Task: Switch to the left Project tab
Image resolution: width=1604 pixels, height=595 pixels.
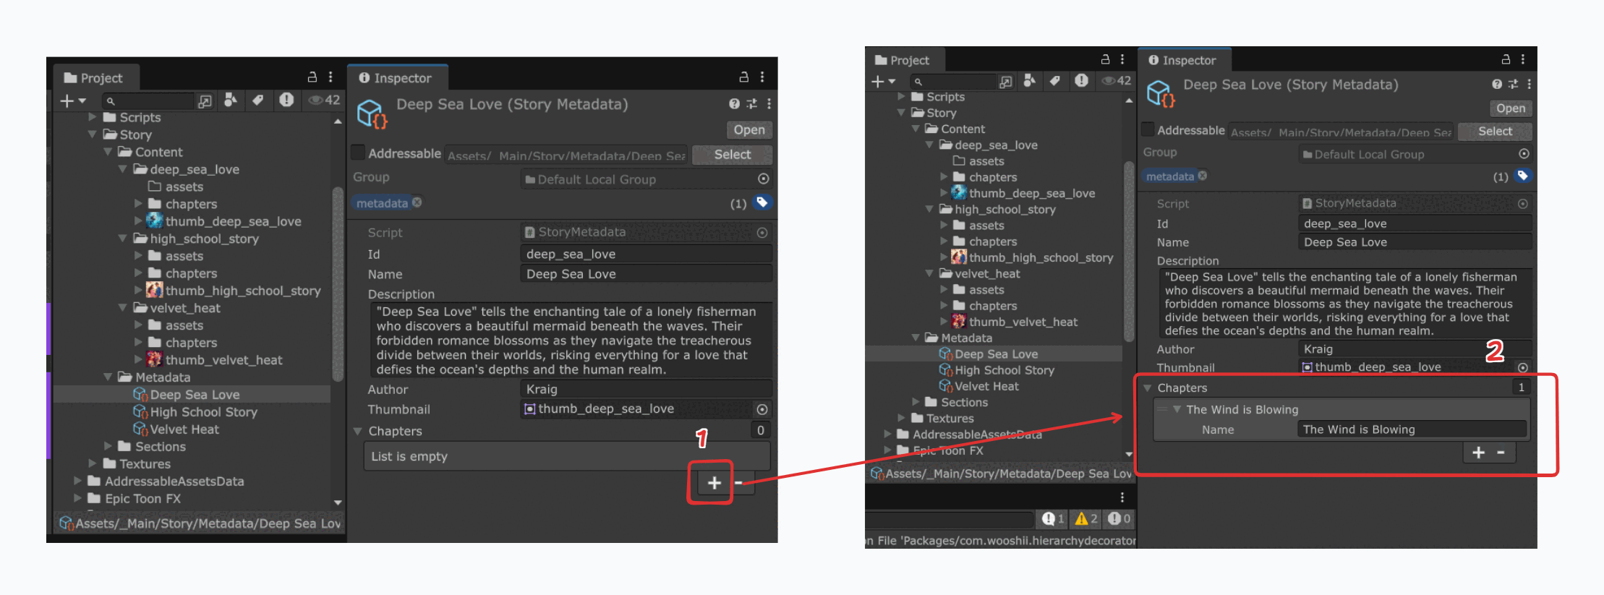Action: 93,77
